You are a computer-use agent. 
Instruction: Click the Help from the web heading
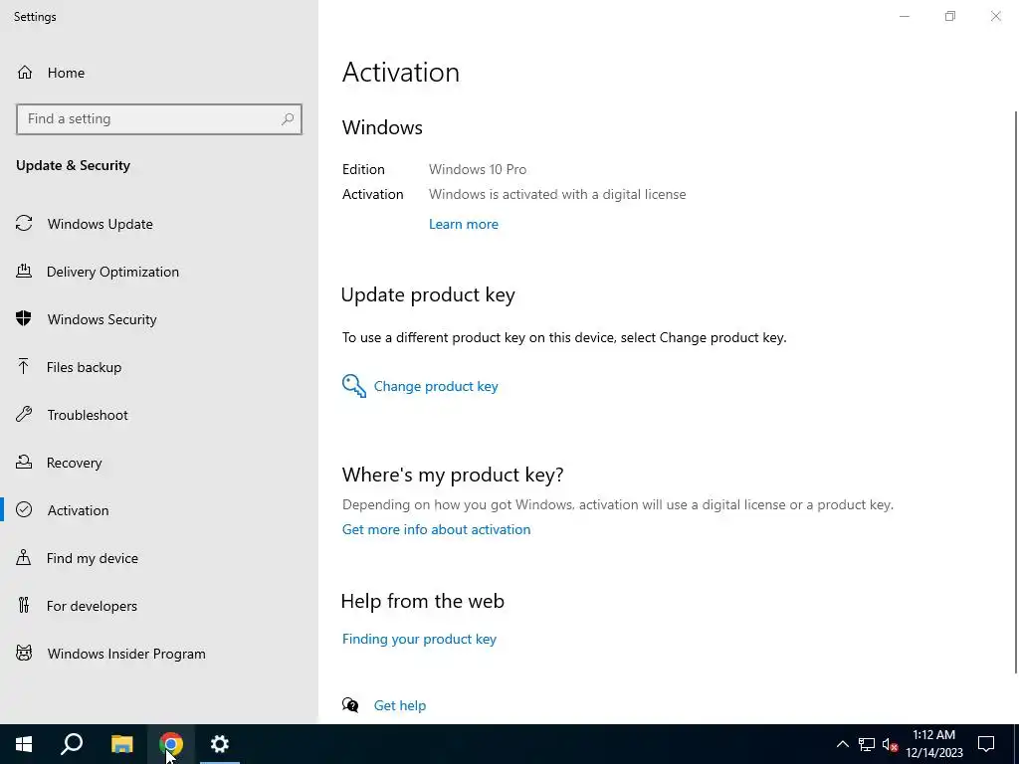[422, 601]
